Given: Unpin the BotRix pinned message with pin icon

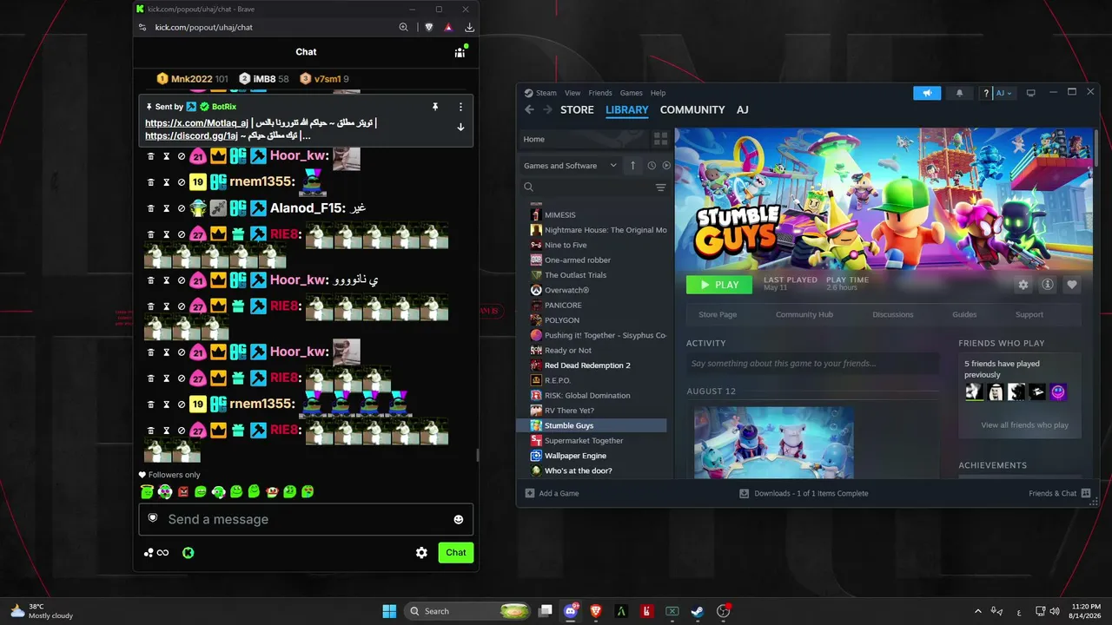Looking at the screenshot, I should 435,107.
